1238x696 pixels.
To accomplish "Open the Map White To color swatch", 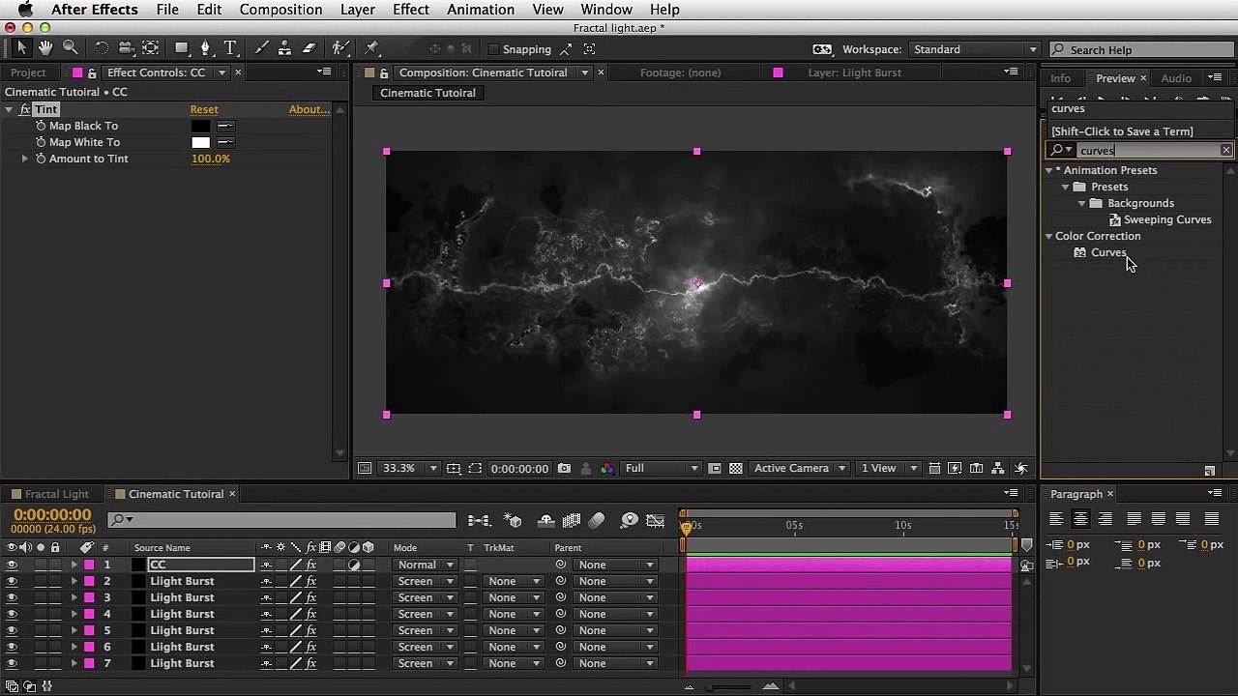I will coord(200,142).
